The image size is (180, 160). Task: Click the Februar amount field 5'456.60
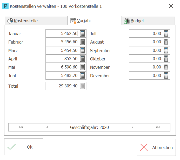[66, 42]
